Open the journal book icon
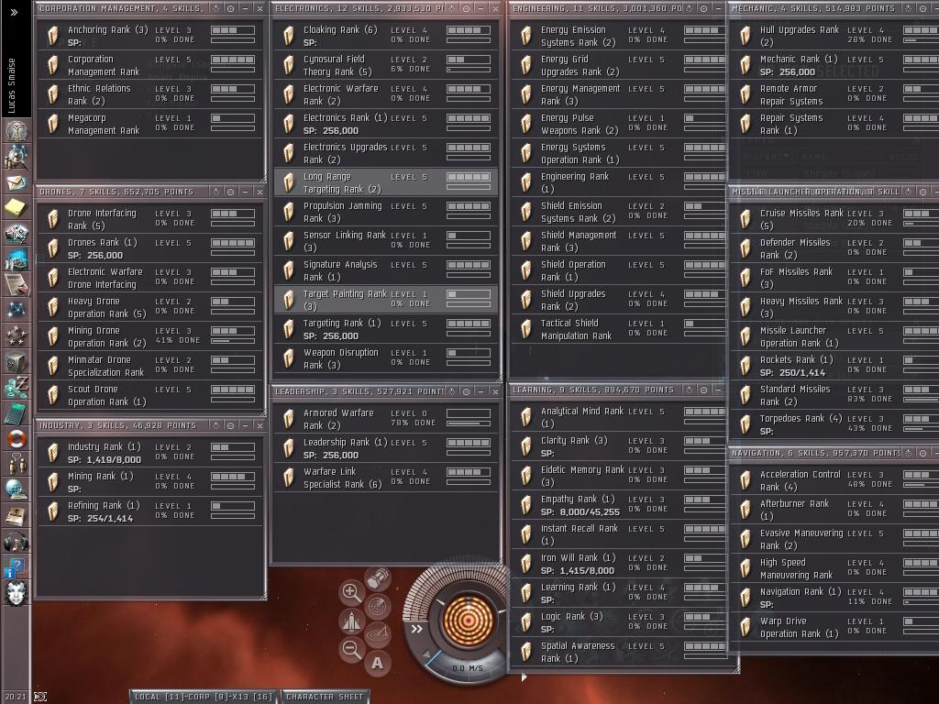This screenshot has width=939, height=704. (17, 515)
